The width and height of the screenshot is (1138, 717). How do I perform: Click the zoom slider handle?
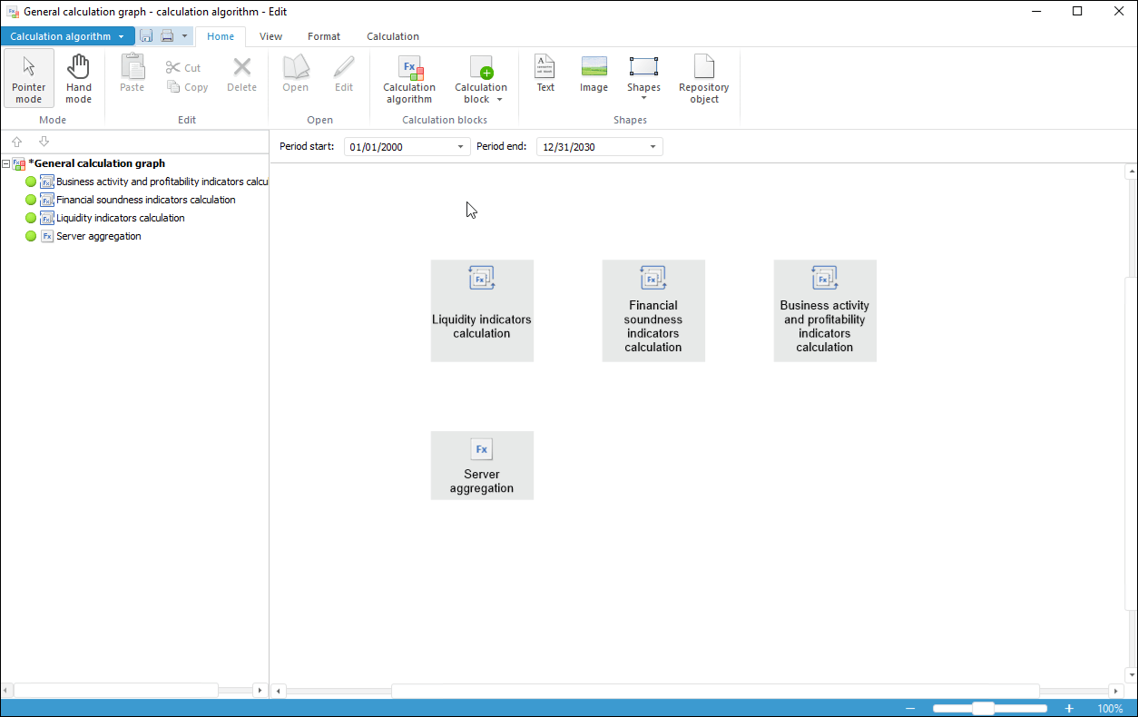[983, 709]
